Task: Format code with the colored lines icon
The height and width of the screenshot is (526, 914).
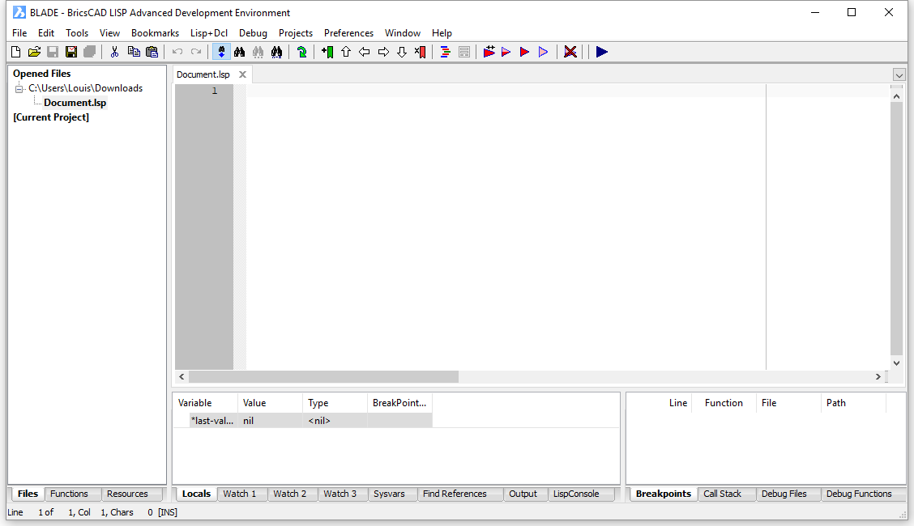Action: click(446, 53)
